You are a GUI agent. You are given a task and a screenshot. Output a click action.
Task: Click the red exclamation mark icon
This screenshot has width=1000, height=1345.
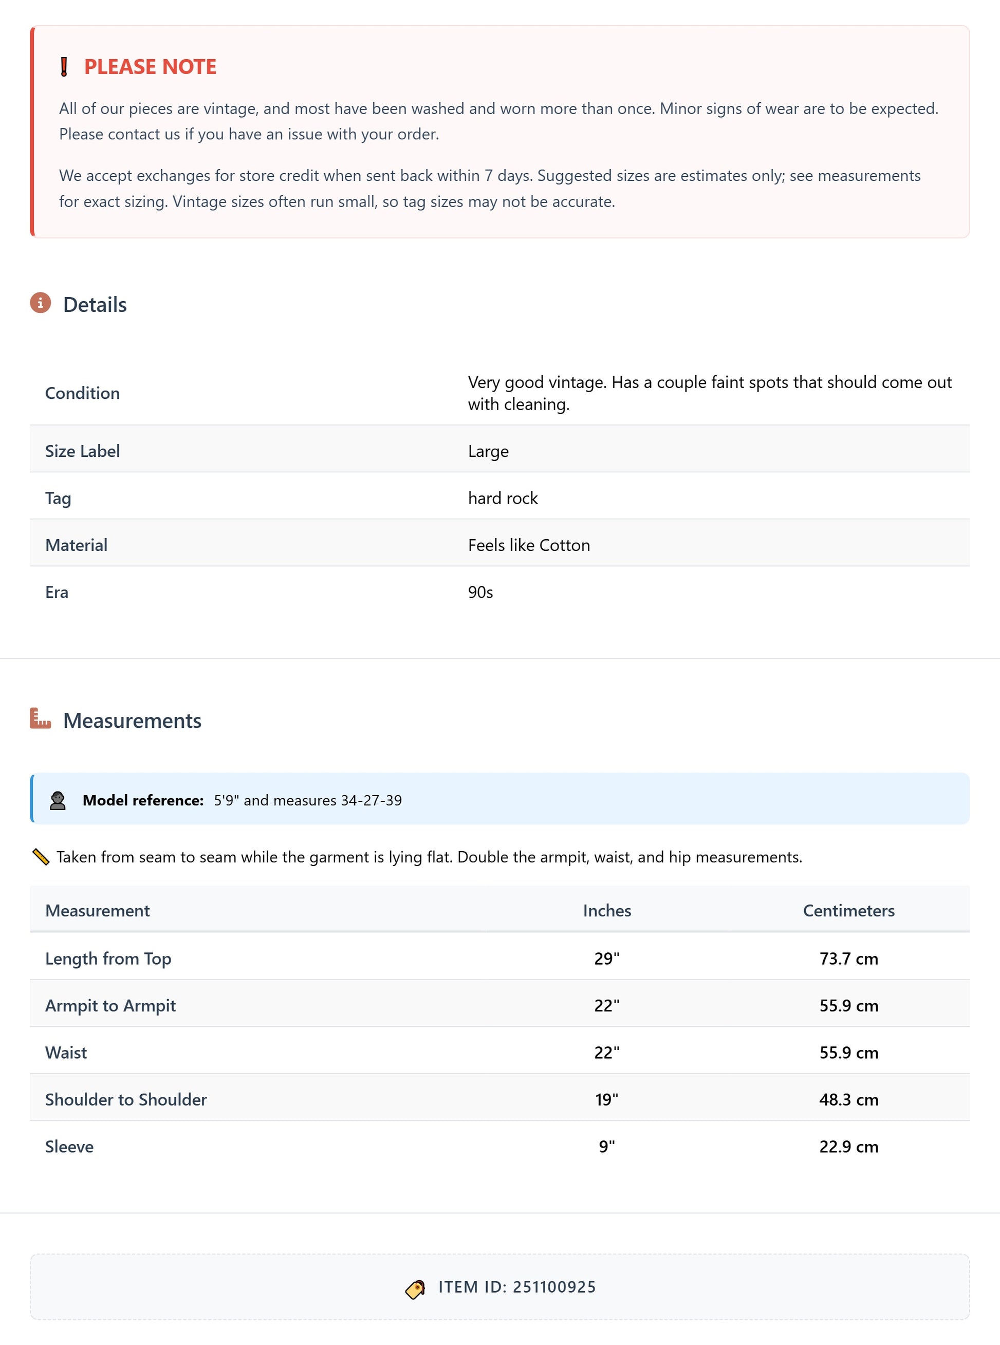tap(64, 67)
